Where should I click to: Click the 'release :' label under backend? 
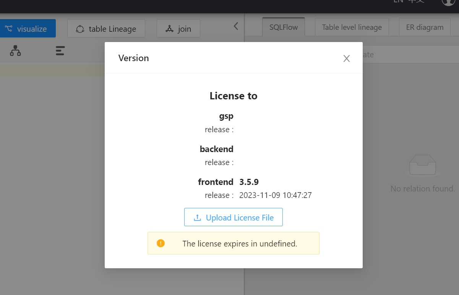(219, 162)
